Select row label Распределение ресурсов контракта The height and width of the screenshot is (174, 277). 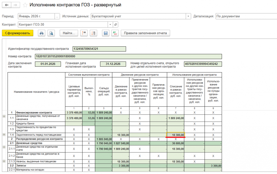(39, 139)
